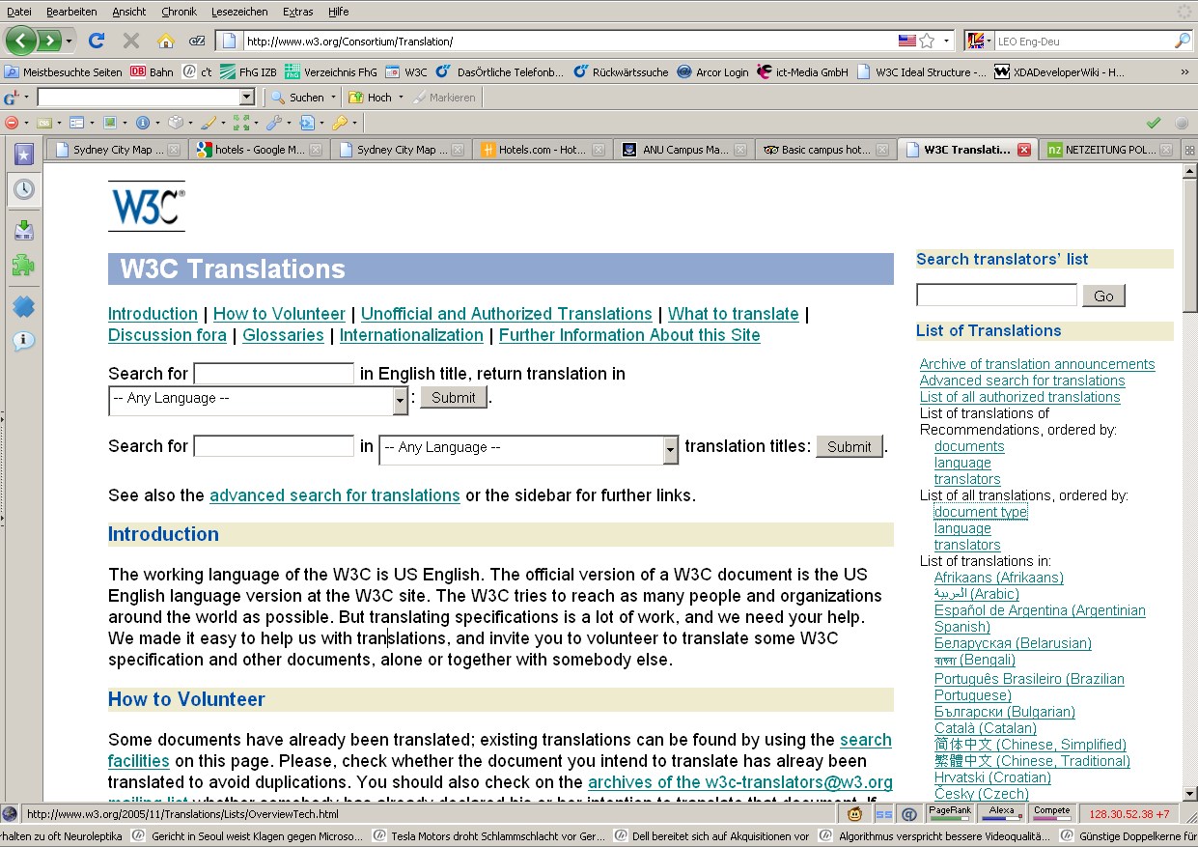
Task: Open the Glossaries link
Action: pos(283,335)
